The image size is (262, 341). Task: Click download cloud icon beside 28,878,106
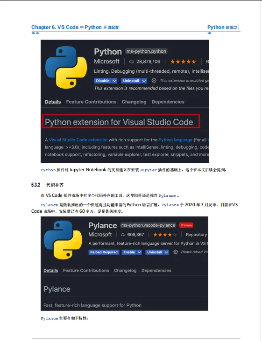[x=132, y=62]
